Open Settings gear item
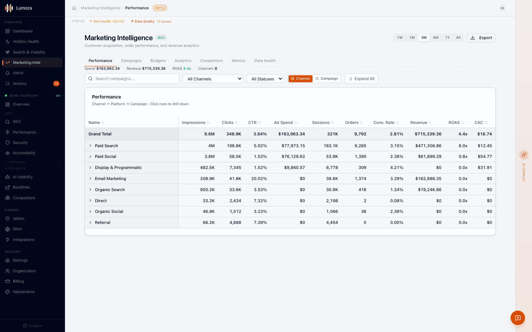This screenshot has width=532, height=332. (x=32, y=260)
